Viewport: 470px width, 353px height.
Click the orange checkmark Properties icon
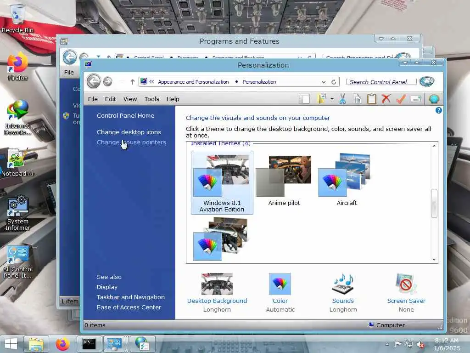[401, 99]
